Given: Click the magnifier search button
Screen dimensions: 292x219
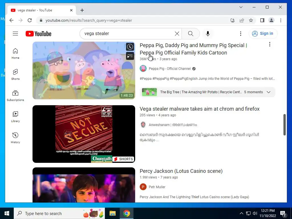Looking at the screenshot, I should coord(191,34).
